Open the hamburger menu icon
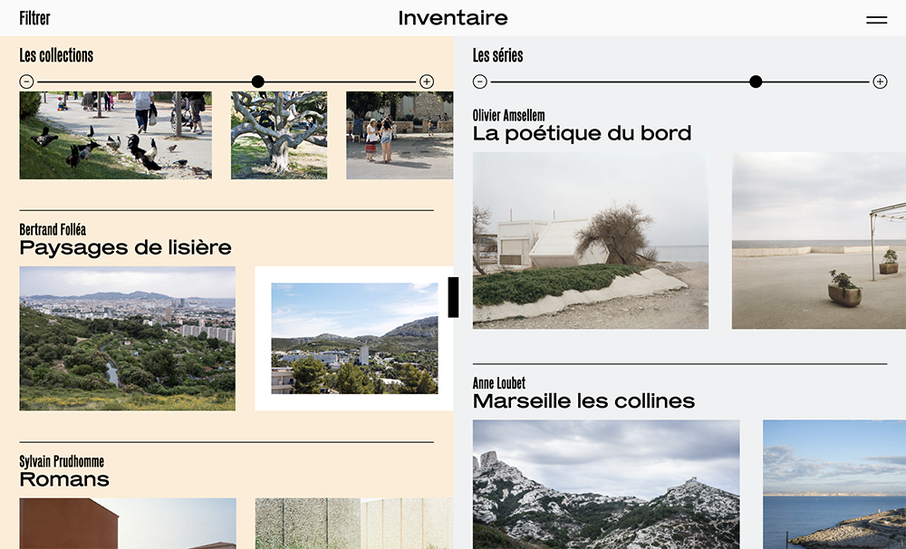The width and height of the screenshot is (906, 549). (876, 20)
